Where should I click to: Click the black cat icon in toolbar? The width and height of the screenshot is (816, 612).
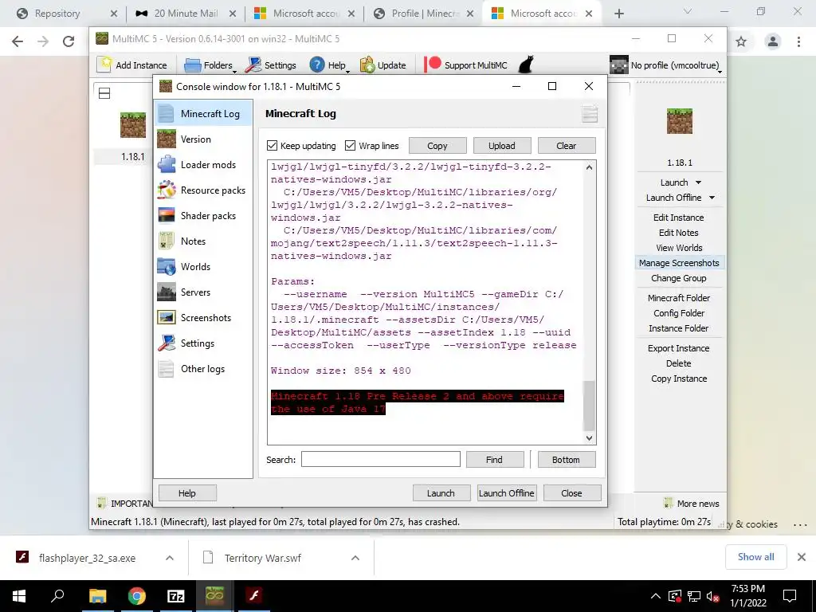pos(526,65)
